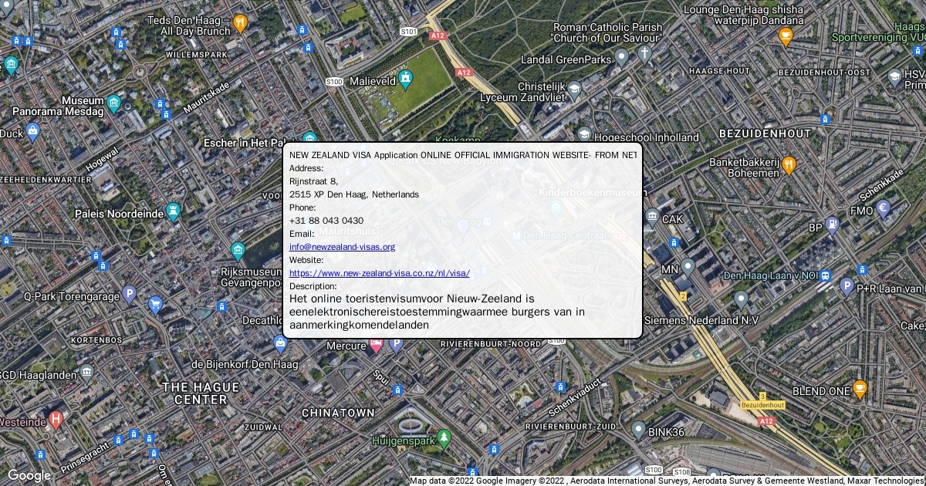The width and height of the screenshot is (926, 486).
Task: Open the Huijgenspark tree marker
Action: point(444,440)
